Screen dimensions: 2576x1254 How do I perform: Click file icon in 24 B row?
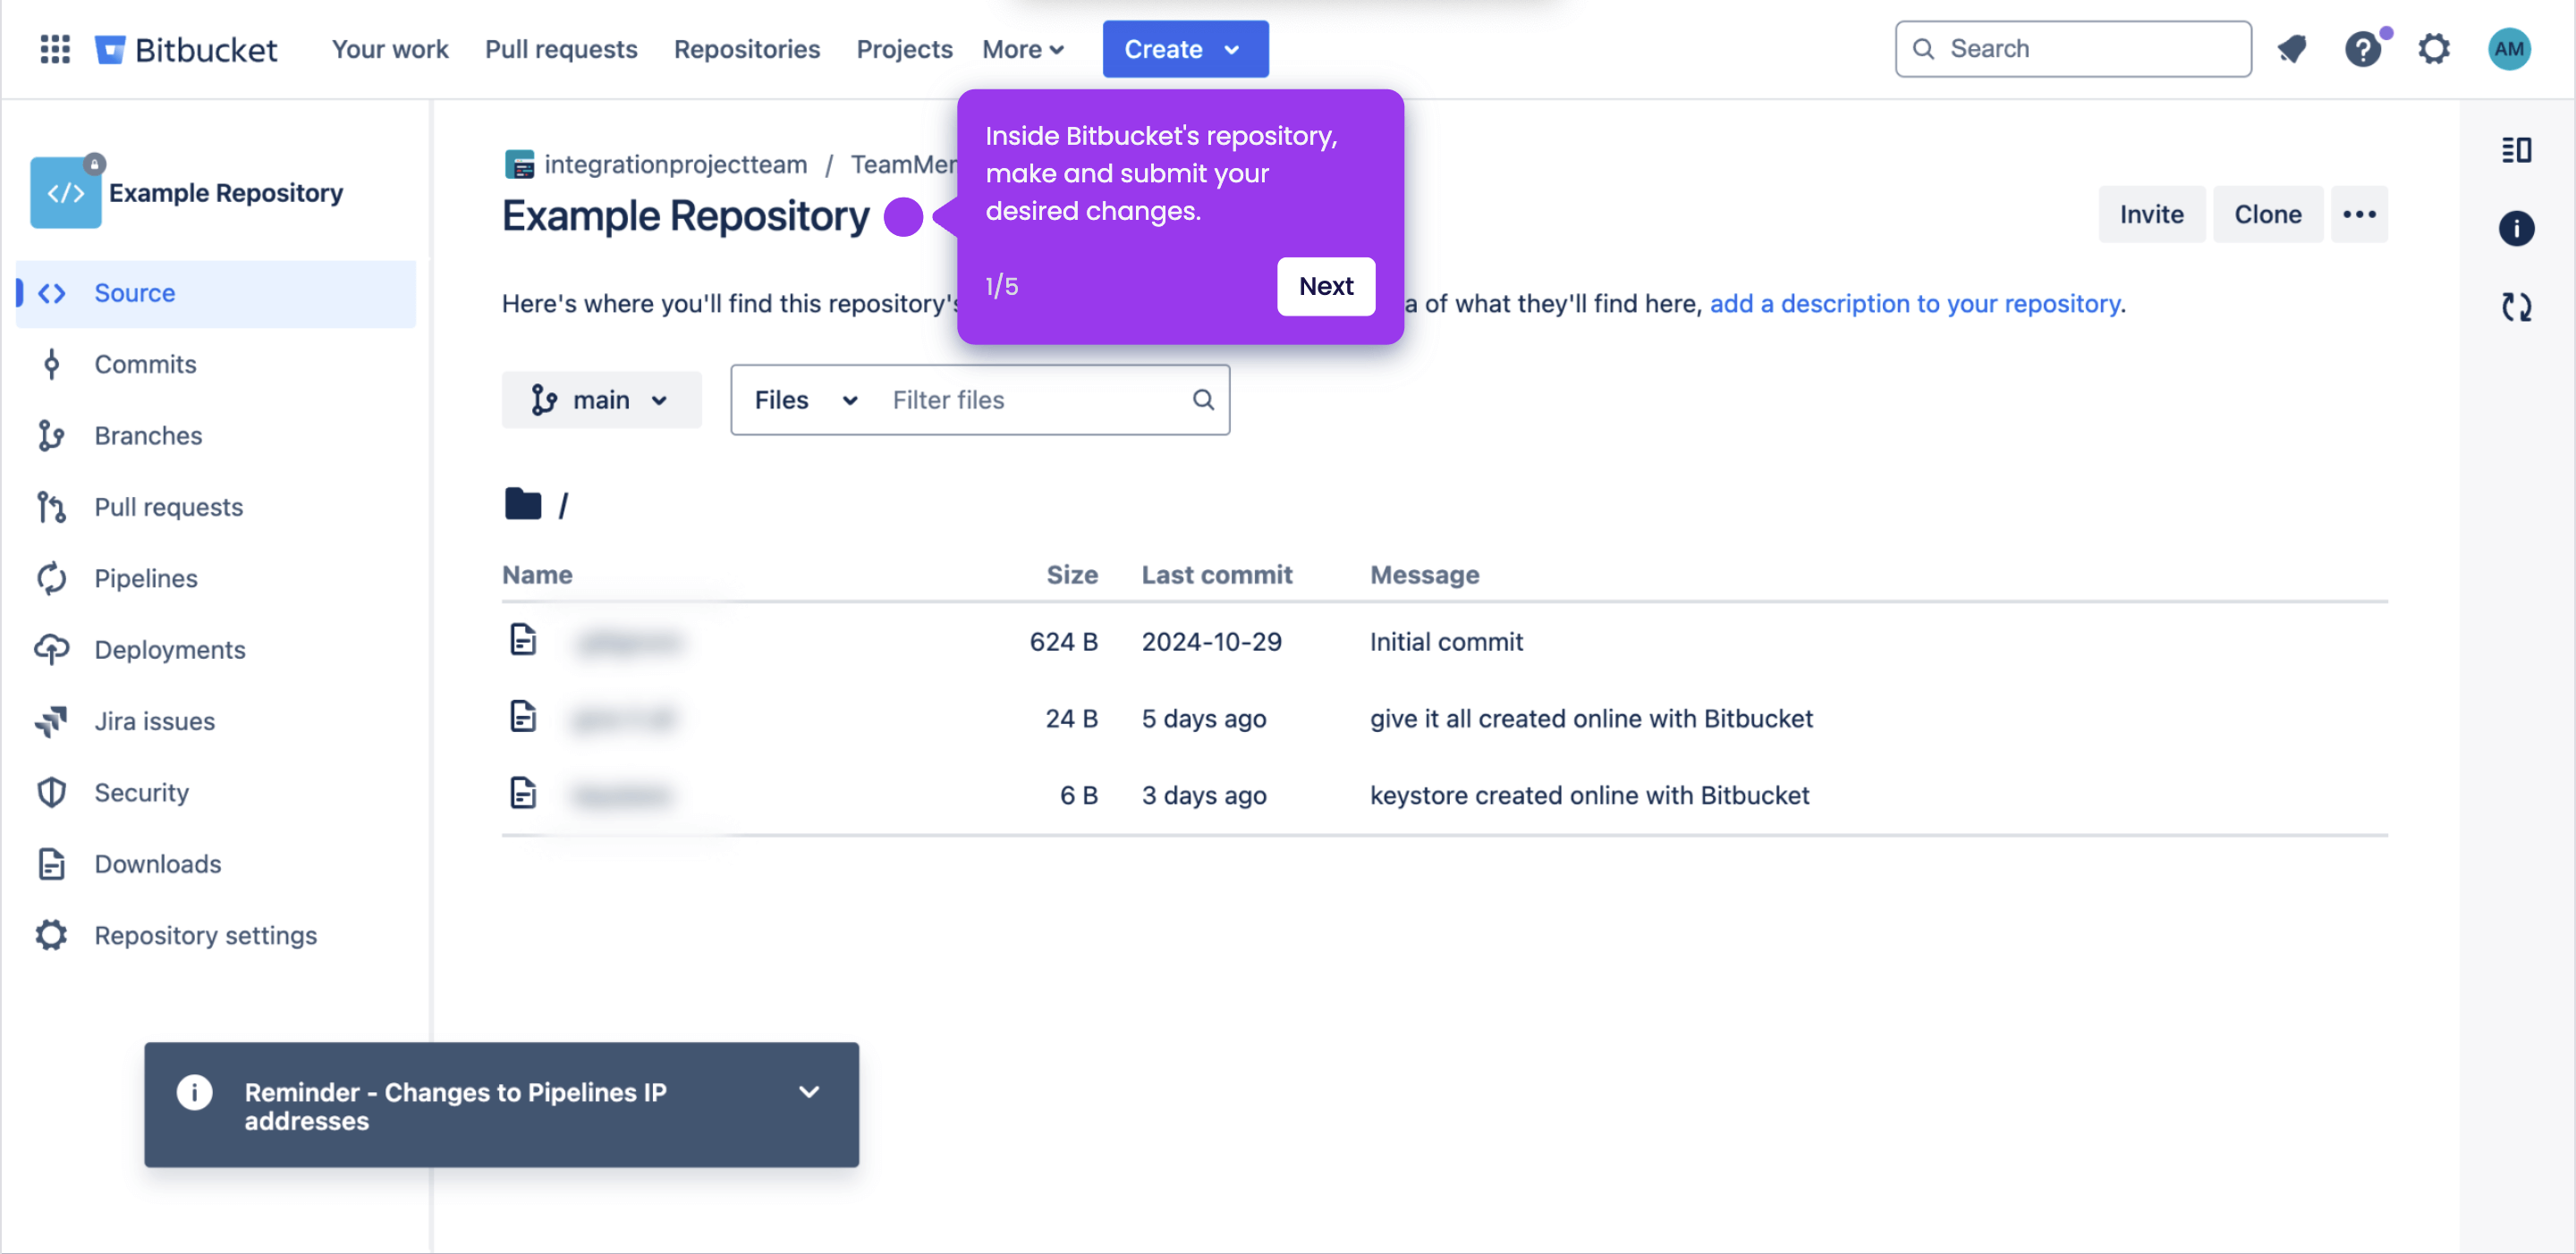(523, 717)
